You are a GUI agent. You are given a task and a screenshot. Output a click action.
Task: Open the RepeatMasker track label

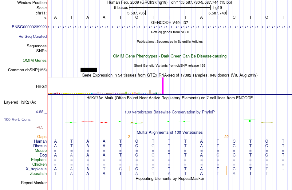[34, 183]
